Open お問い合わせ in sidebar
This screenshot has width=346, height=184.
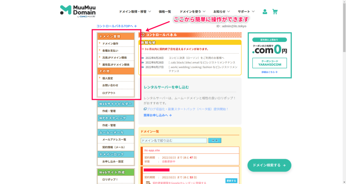pos(116,85)
